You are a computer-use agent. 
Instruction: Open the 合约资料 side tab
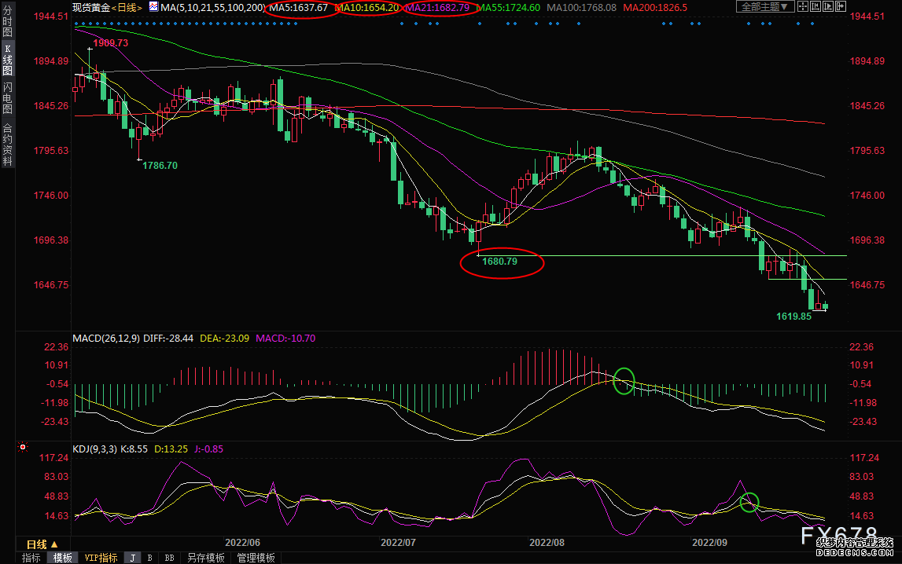[x=8, y=144]
